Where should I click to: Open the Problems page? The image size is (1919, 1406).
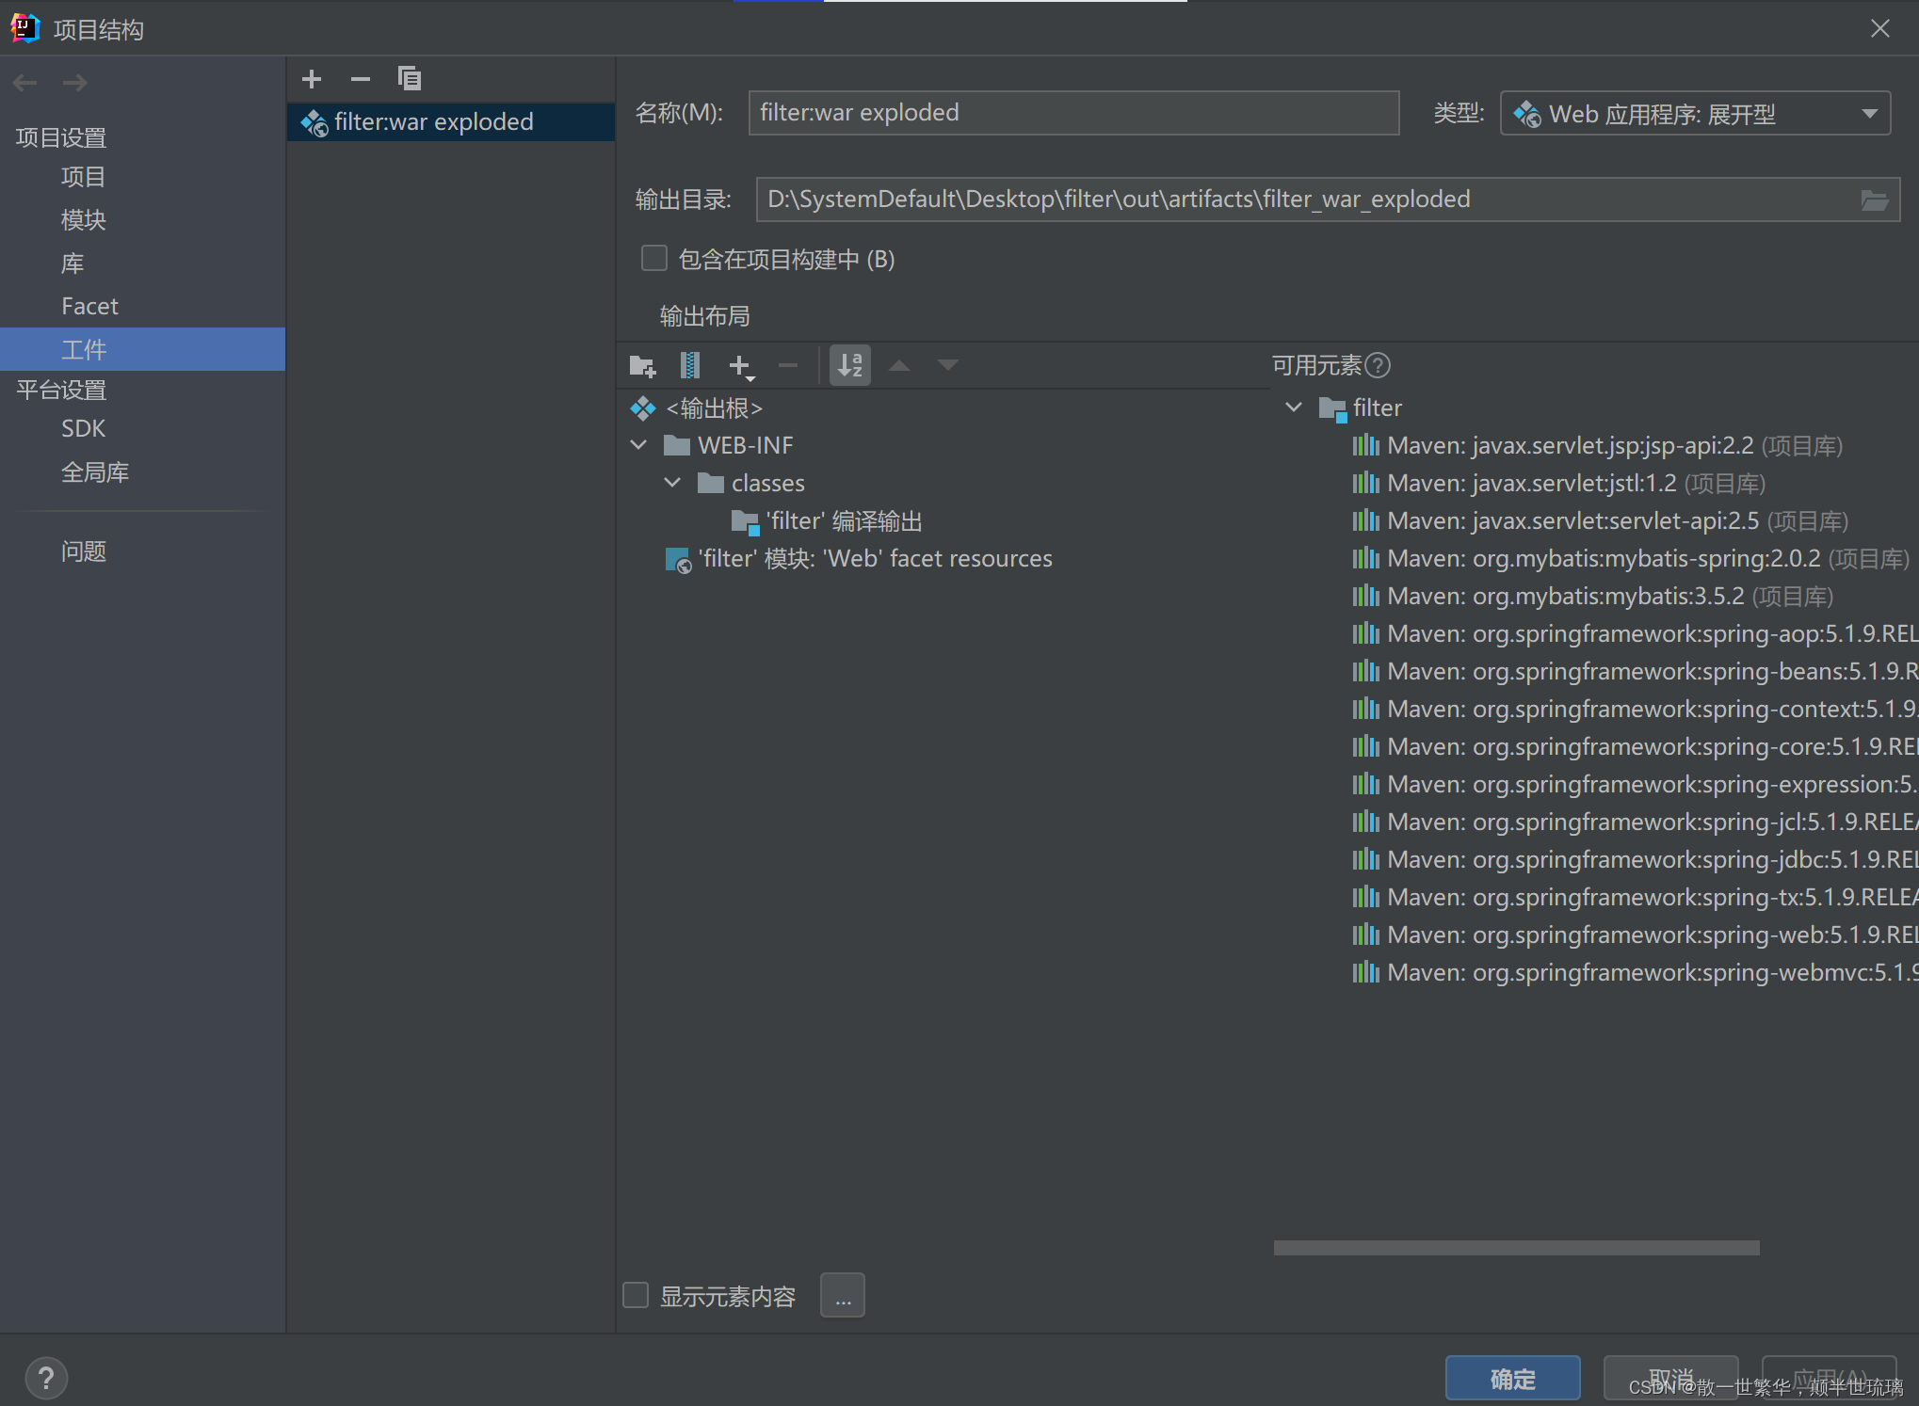(x=83, y=551)
